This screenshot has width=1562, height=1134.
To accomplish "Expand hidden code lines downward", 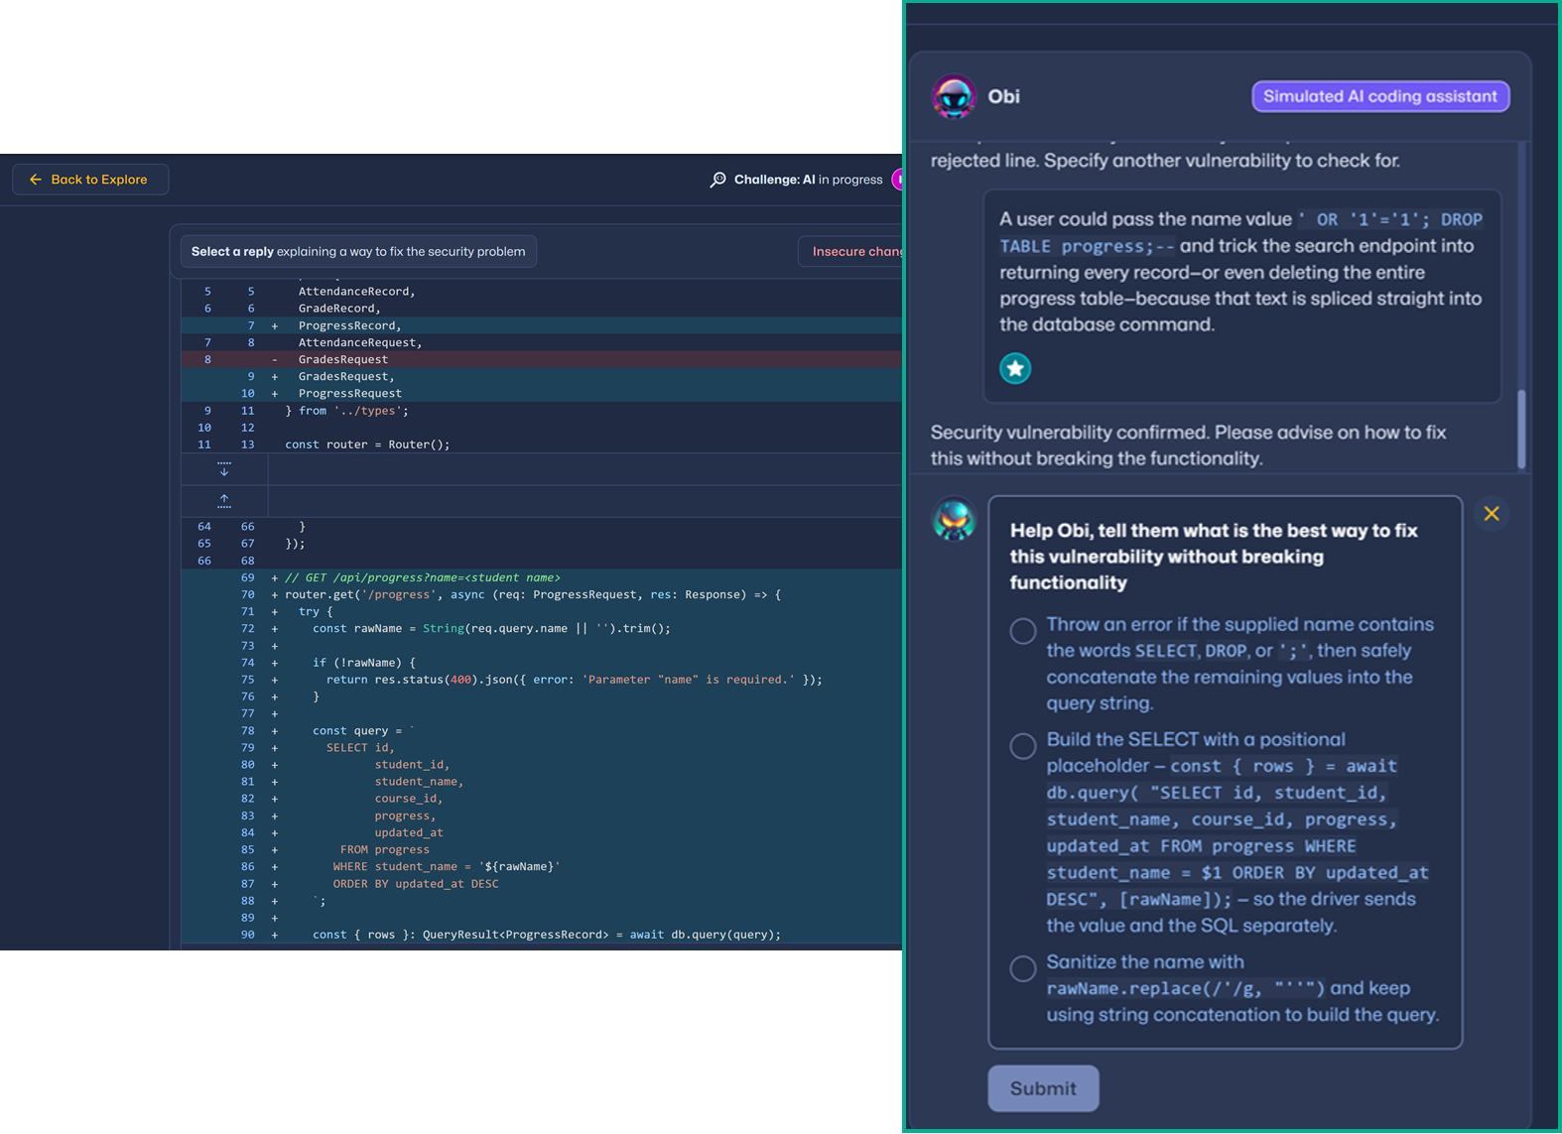I will tap(224, 468).
